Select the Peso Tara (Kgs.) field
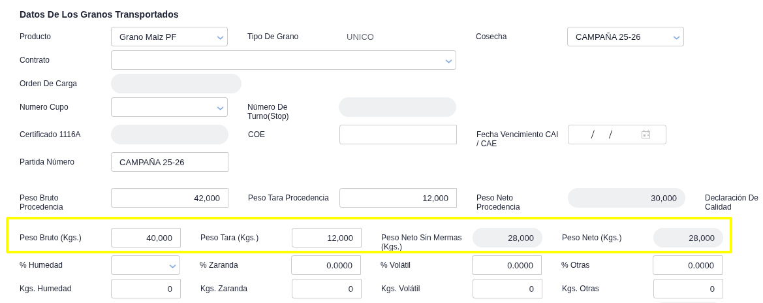Image resolution: width=763 pixels, height=303 pixels. (x=326, y=238)
